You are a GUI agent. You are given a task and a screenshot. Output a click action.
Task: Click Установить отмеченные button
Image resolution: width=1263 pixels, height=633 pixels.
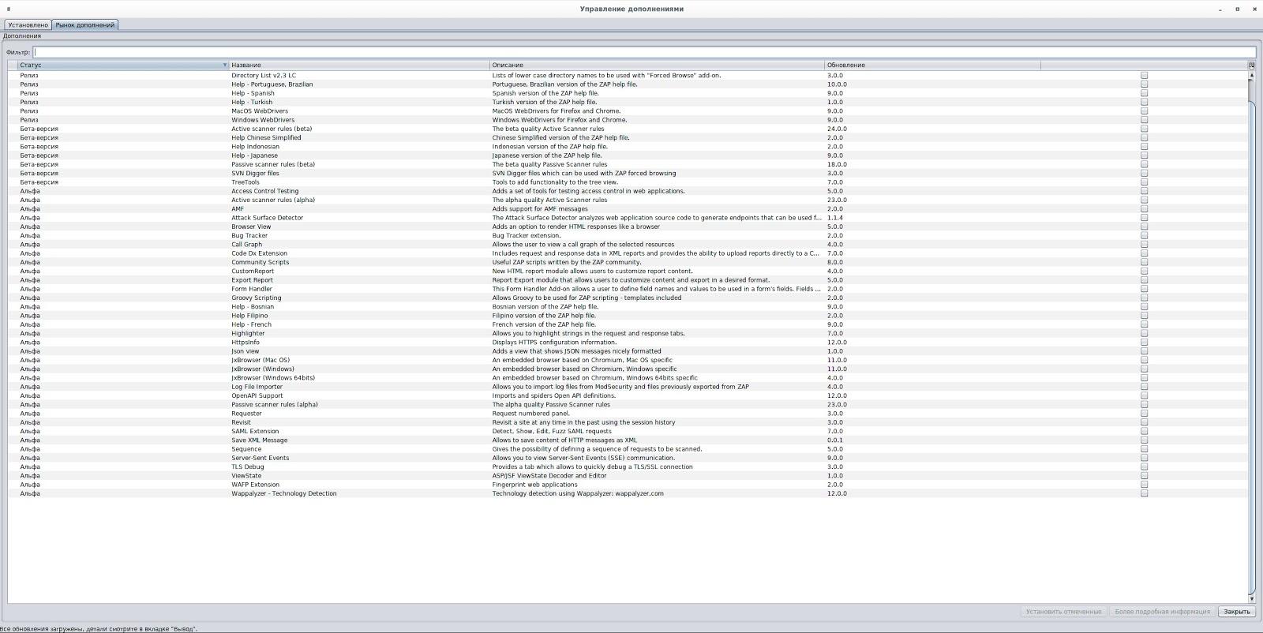point(1063,612)
